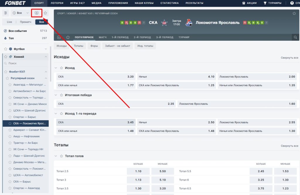Viewport: 300px width, 195px height.
Task: Open match statistics chart icon
Action: pos(59,37)
